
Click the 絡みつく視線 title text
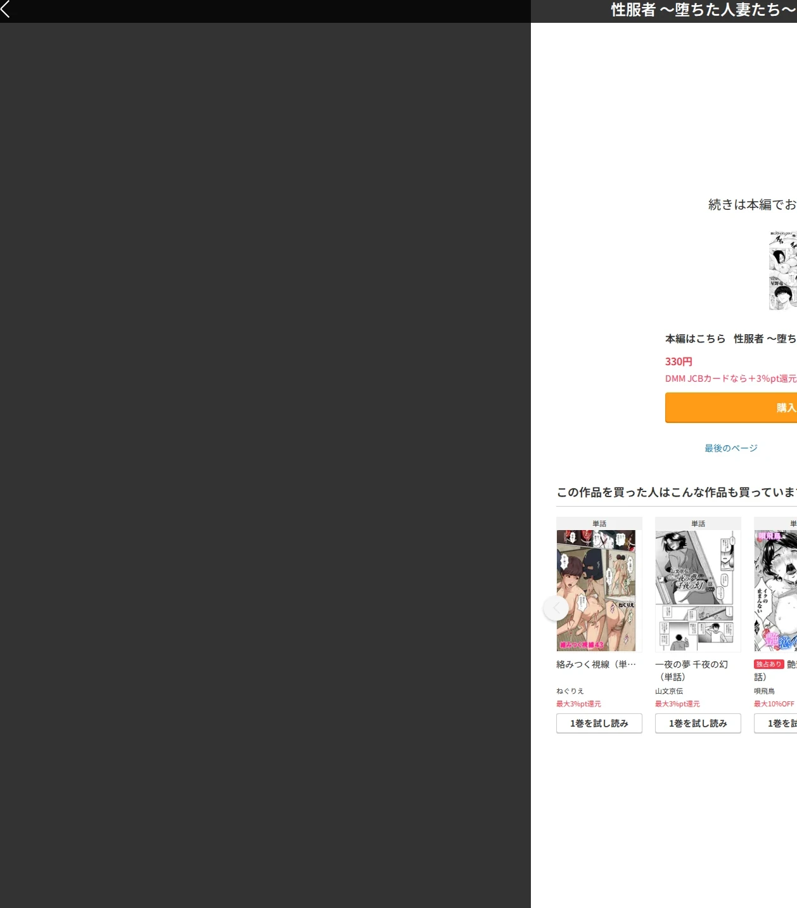(596, 665)
